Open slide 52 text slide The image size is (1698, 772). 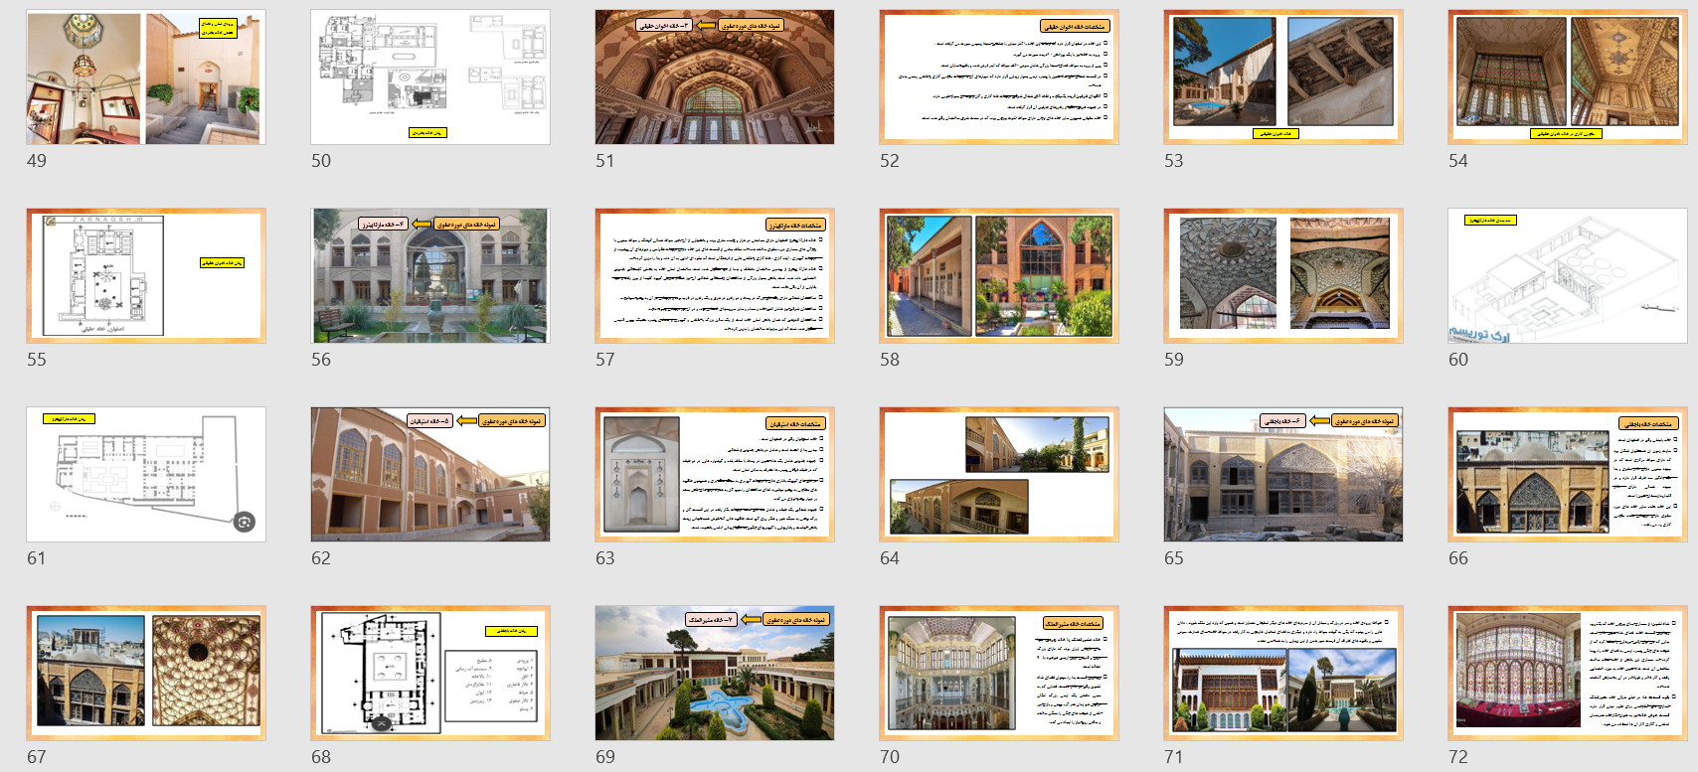click(x=999, y=77)
